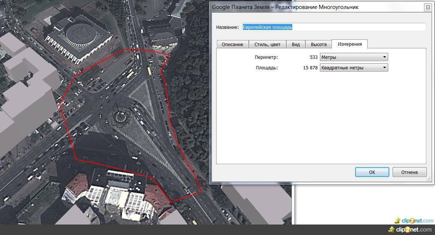The height and width of the screenshot is (235, 435).
Task: Click the Название text field
Action: 333,27
